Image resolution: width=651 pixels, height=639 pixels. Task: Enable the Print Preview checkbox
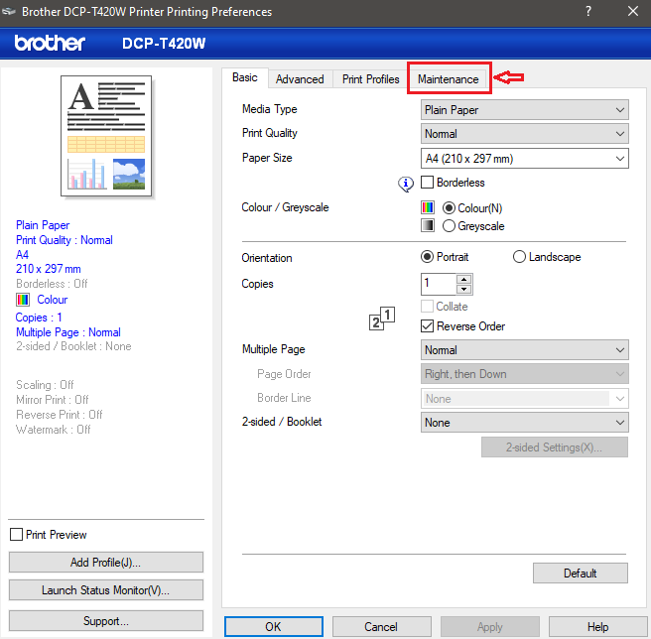tap(16, 535)
